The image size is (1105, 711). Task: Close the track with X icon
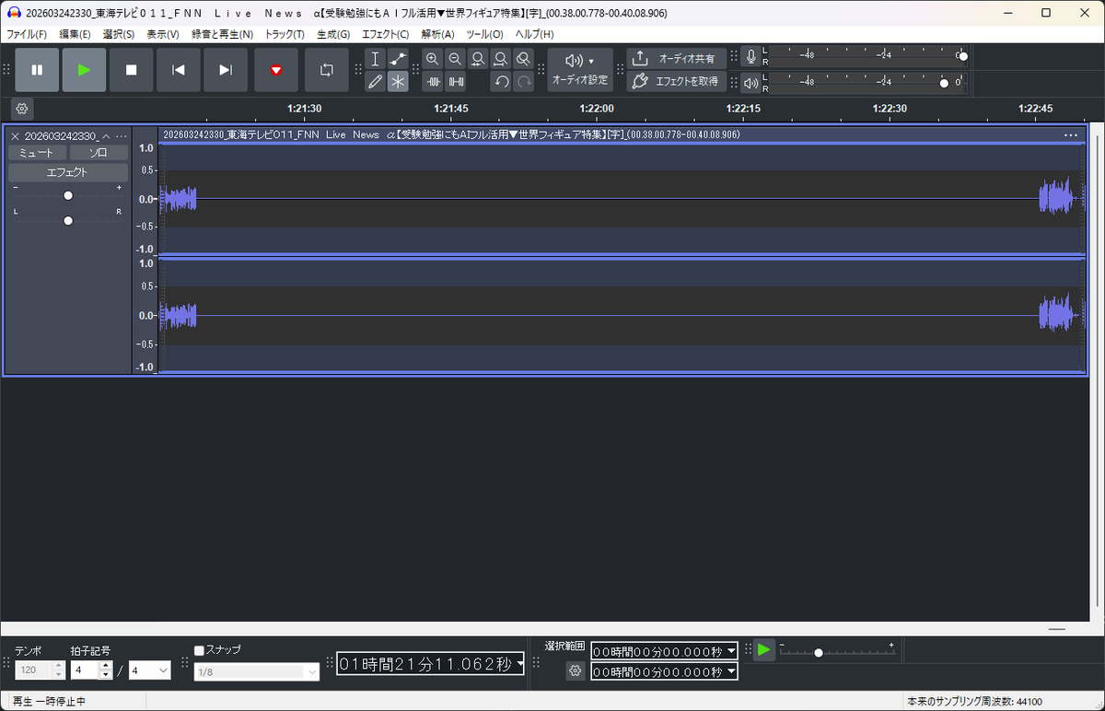[x=15, y=135]
